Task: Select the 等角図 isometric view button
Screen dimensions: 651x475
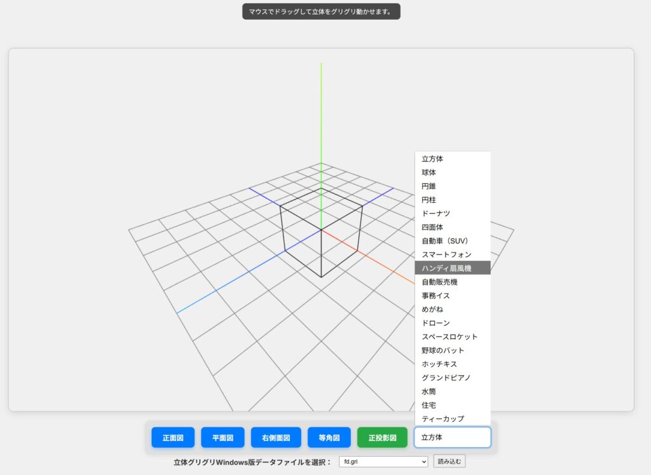Action: pos(329,437)
